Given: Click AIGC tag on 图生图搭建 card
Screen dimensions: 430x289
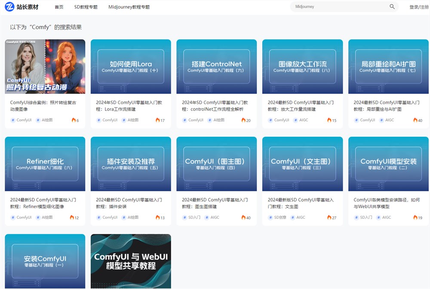Looking at the screenshot, I should (x=212, y=218).
